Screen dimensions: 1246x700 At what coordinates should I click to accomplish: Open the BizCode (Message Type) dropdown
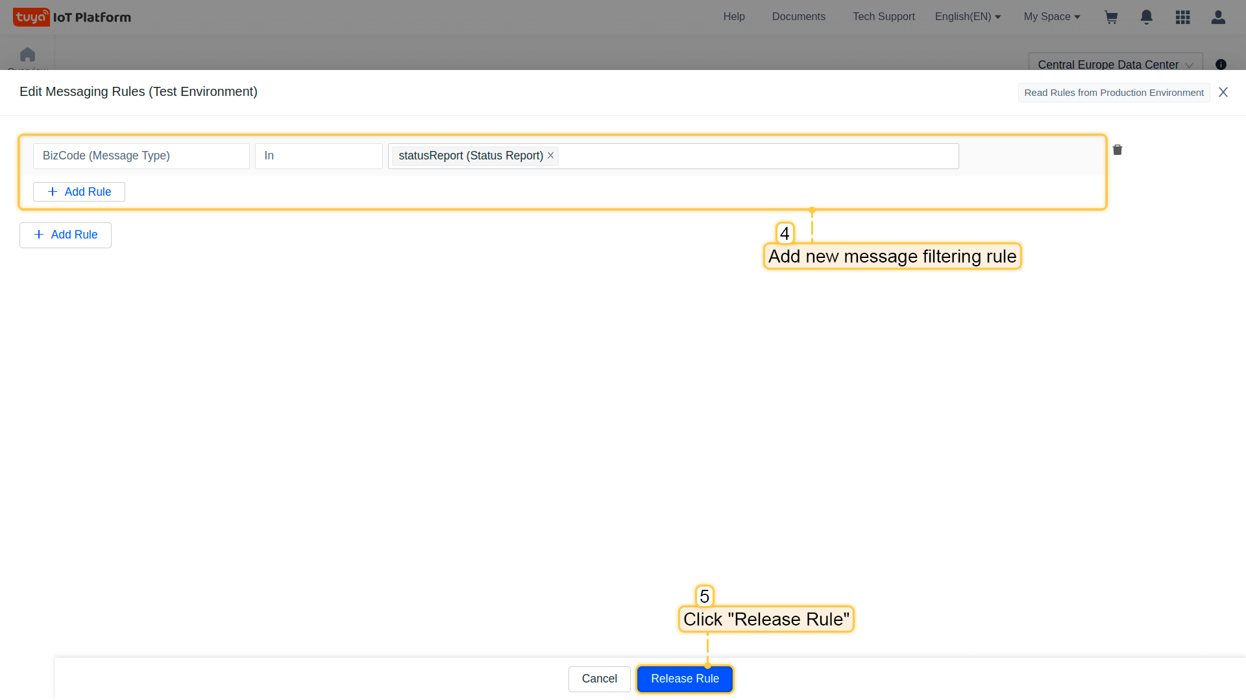click(141, 156)
